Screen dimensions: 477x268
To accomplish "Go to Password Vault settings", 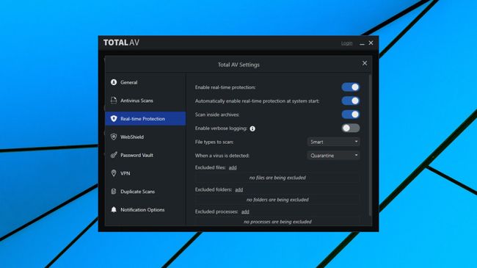I will click(x=145, y=155).
